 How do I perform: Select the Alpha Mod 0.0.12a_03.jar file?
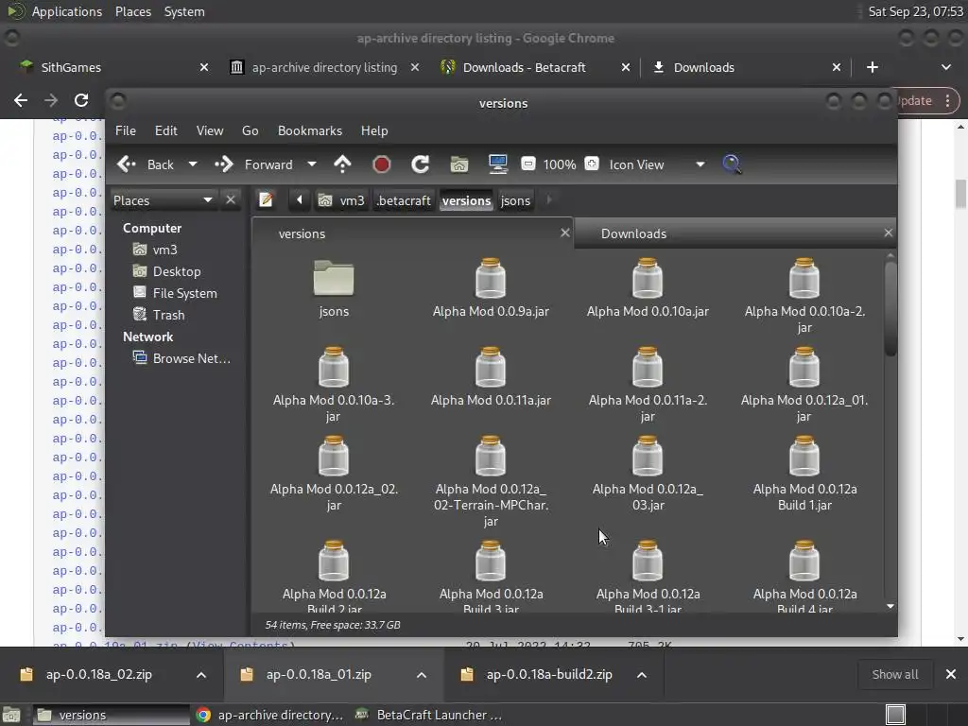coord(648,474)
